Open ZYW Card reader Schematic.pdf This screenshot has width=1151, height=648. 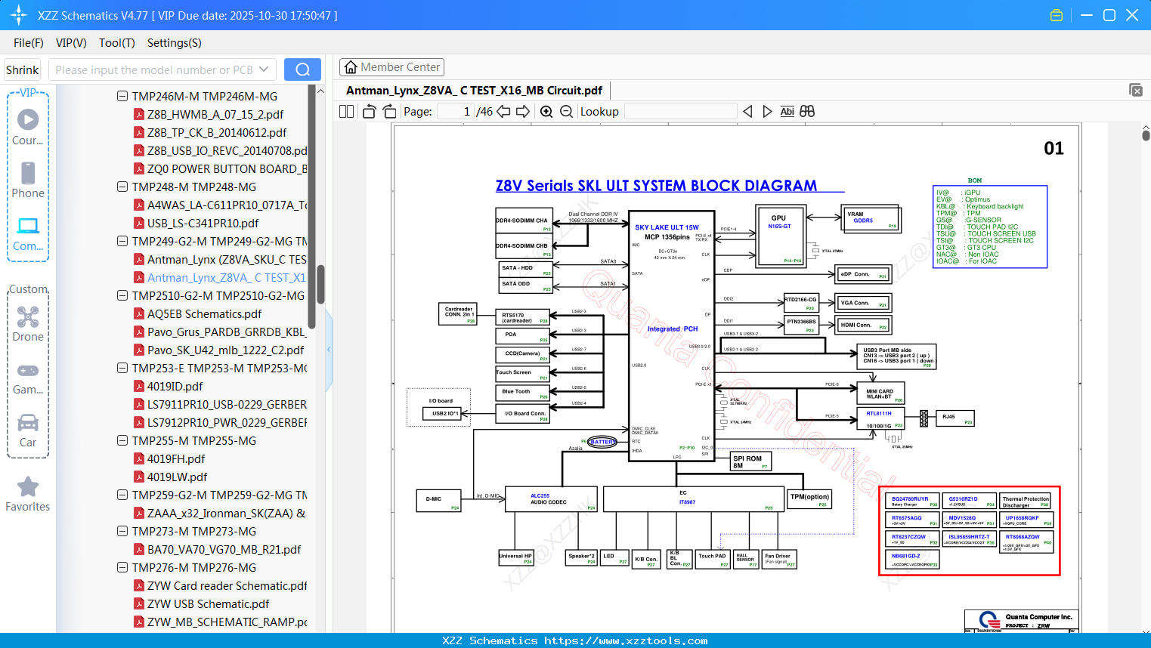point(227,585)
